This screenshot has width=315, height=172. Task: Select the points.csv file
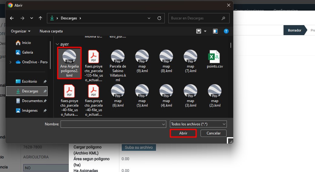click(215, 60)
